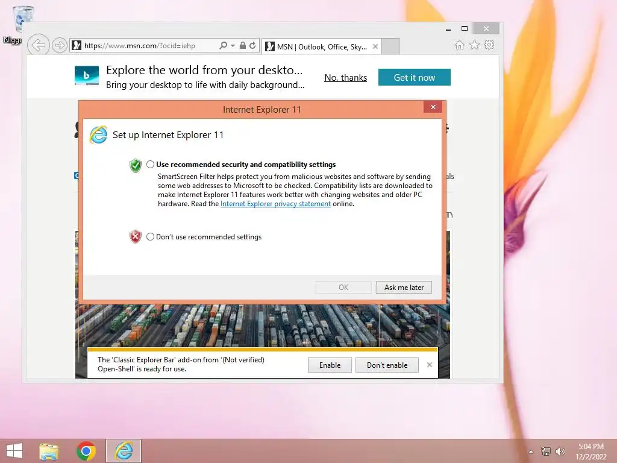Screen dimensions: 617x463
Task: Dismiss the add-on notification bar X
Action: (429, 365)
